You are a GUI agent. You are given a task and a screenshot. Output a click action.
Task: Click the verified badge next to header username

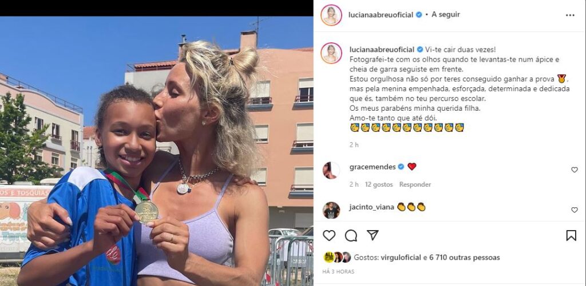click(x=419, y=15)
